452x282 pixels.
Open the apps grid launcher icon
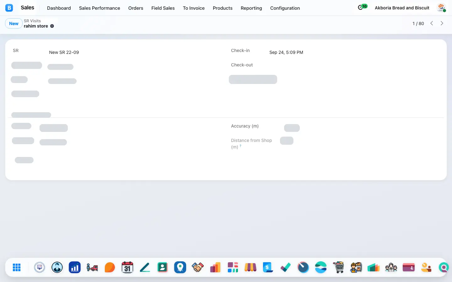[17, 267]
